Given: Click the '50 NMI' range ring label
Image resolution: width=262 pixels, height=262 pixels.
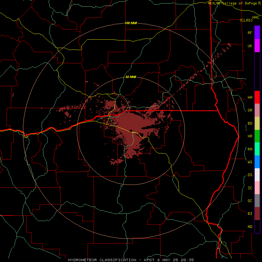Looking at the screenshot, I should click(131, 77).
